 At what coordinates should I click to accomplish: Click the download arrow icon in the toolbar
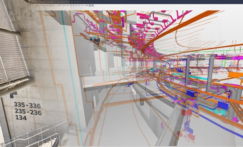[90, 6]
